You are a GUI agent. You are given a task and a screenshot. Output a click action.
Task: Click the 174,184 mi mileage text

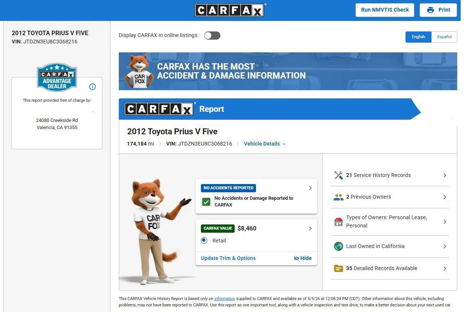141,144
